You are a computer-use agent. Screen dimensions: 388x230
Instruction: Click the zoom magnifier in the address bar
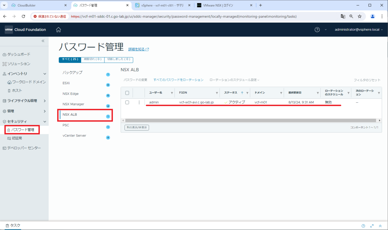(351, 16)
